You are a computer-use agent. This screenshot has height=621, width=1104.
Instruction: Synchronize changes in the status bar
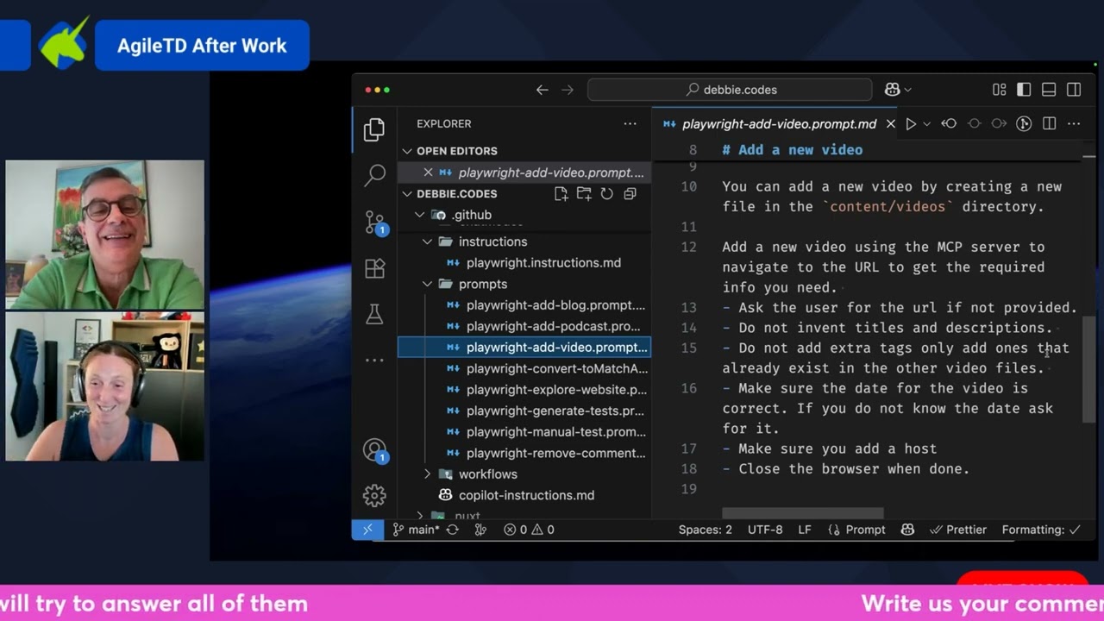coord(452,530)
